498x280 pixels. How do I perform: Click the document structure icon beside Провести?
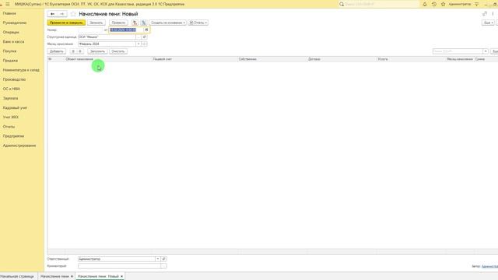[x=143, y=23]
